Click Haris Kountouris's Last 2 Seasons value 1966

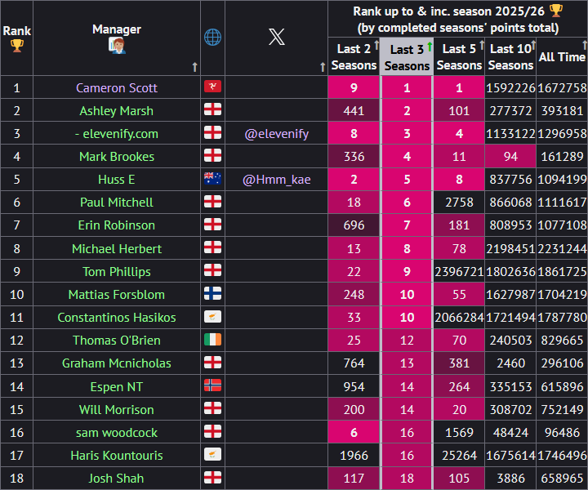pyautogui.click(x=354, y=456)
